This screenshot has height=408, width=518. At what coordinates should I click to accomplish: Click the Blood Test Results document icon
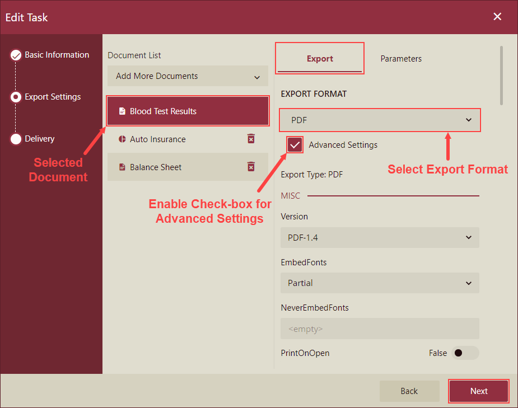click(122, 110)
